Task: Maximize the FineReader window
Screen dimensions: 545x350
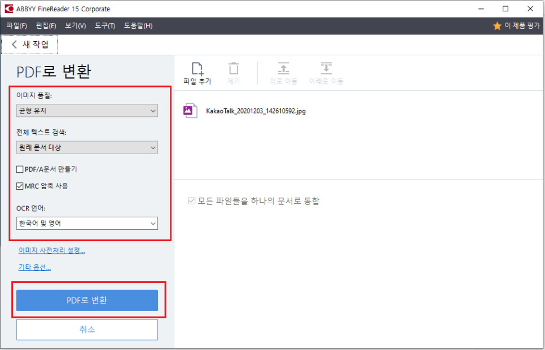Action: pos(506,8)
